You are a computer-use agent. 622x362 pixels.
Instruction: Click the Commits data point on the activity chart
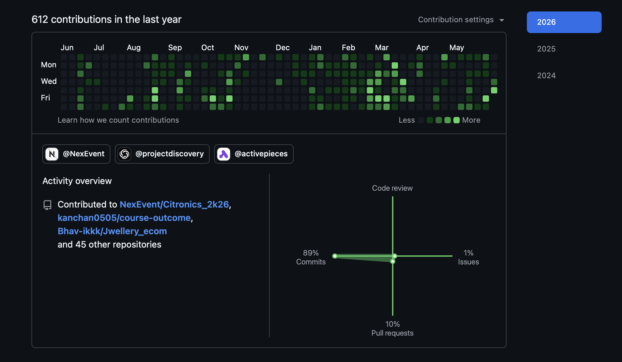click(335, 256)
